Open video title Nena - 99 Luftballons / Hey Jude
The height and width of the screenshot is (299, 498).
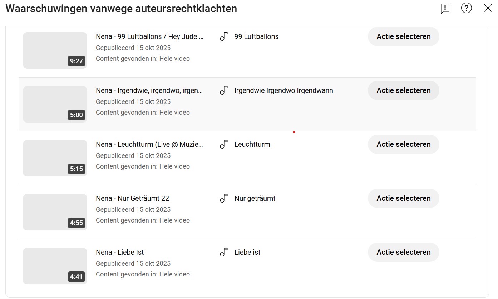pos(150,36)
